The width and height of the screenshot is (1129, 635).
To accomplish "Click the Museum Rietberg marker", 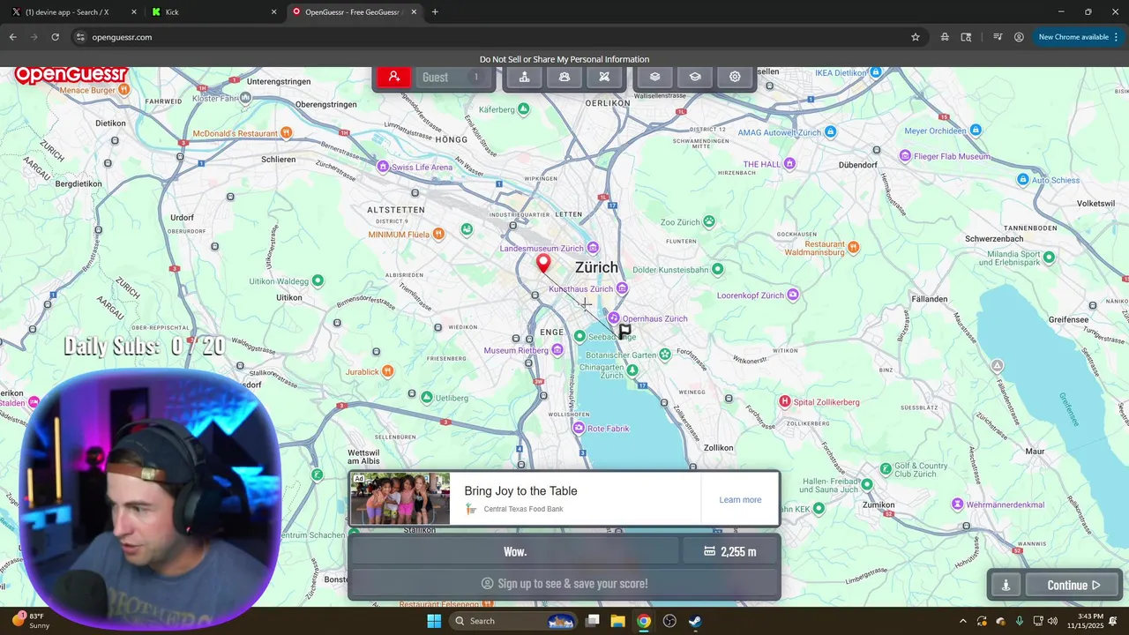I will click(x=557, y=350).
